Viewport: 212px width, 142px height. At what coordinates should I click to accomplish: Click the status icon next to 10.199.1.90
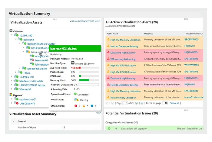(16, 35)
